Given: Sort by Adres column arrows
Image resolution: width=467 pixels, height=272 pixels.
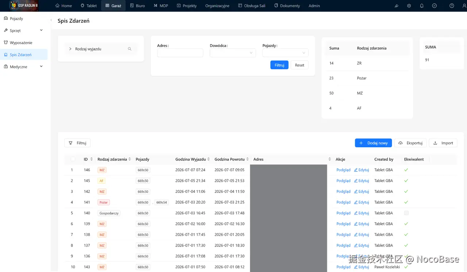Looking at the screenshot, I should (x=329, y=159).
